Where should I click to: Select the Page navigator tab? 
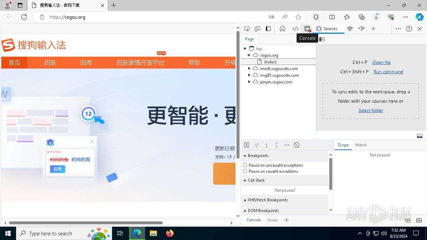[x=250, y=39]
